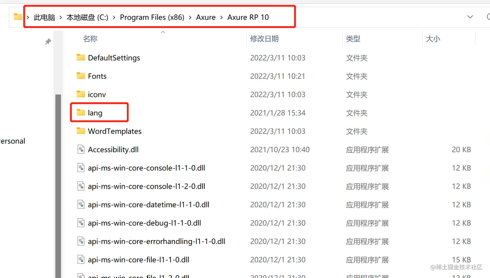The width and height of the screenshot is (490, 278).
Task: Click the iconv folder icon
Action: 81,94
